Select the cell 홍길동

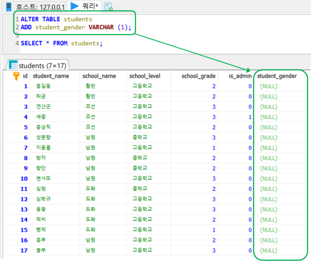44,86
